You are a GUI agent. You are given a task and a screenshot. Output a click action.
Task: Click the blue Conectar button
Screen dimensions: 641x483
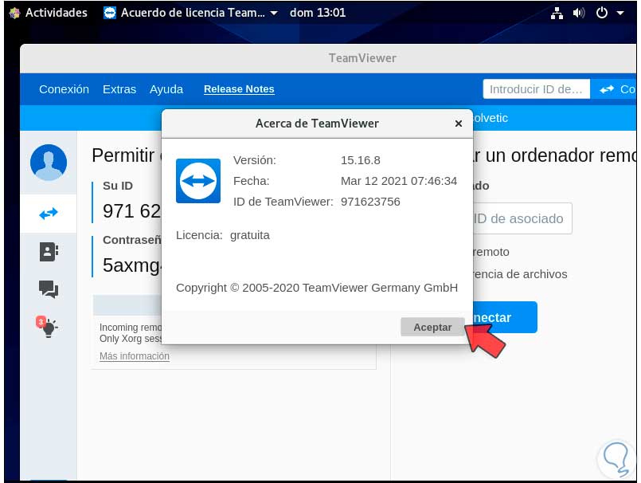tap(505, 317)
